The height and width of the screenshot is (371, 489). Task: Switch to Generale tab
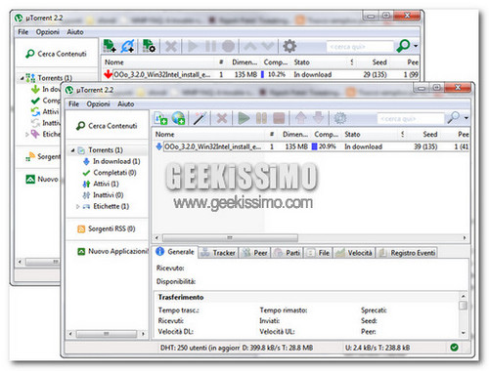pos(175,252)
